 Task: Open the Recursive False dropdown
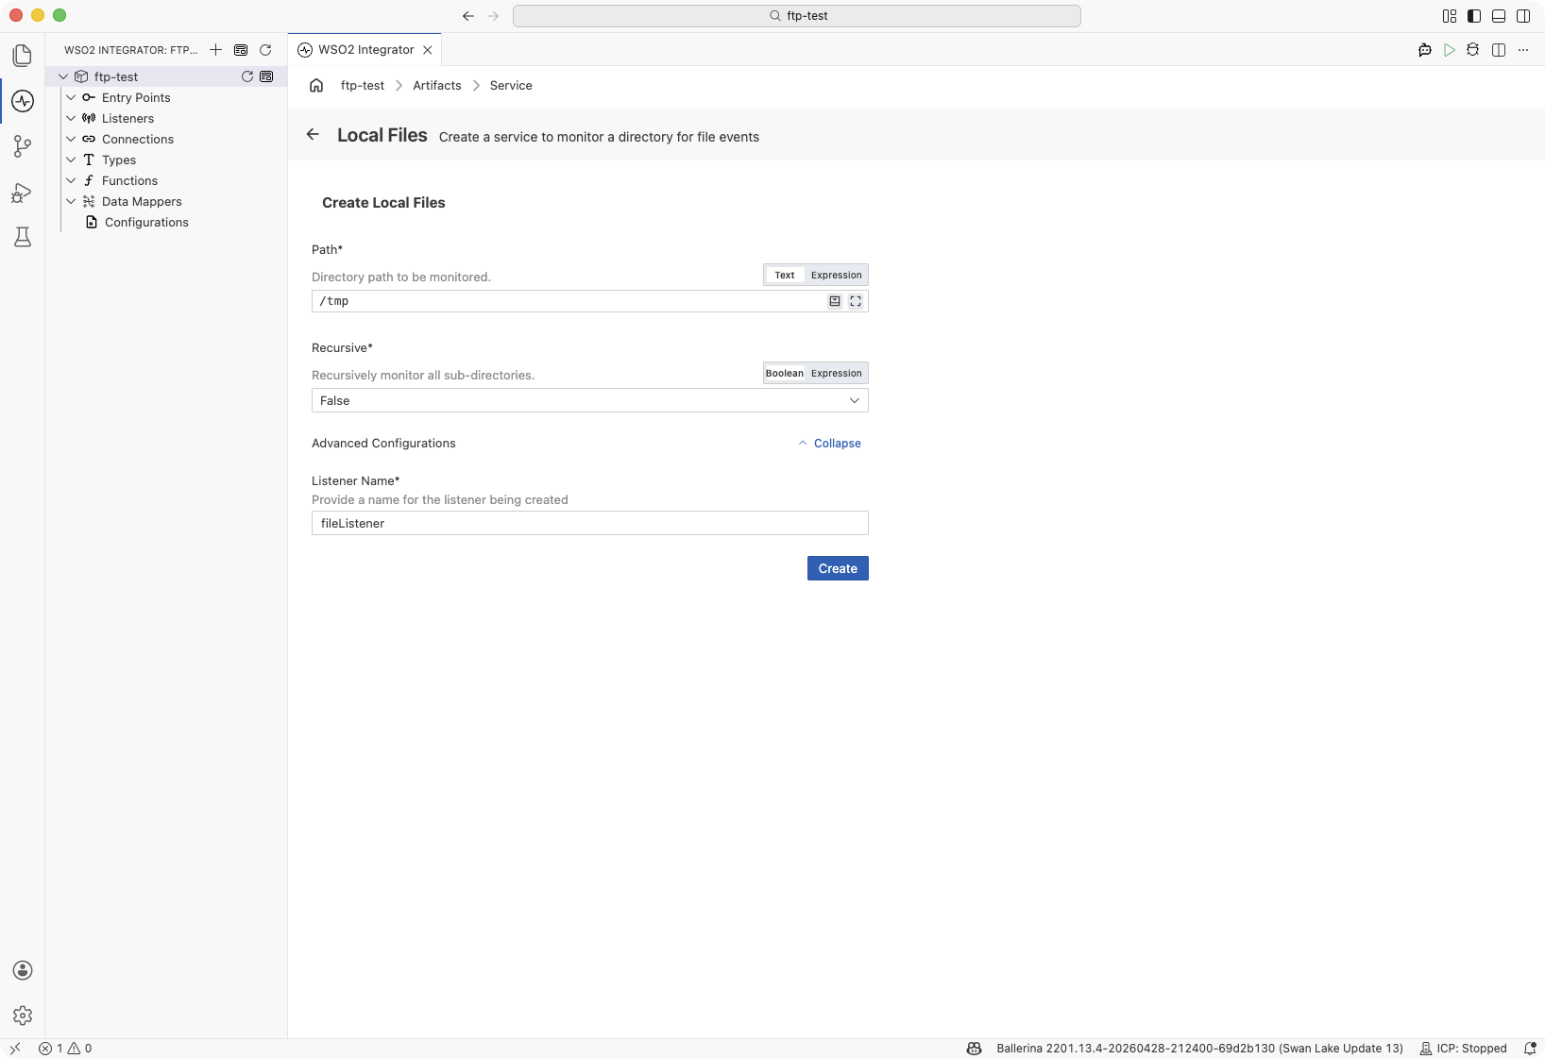click(590, 400)
